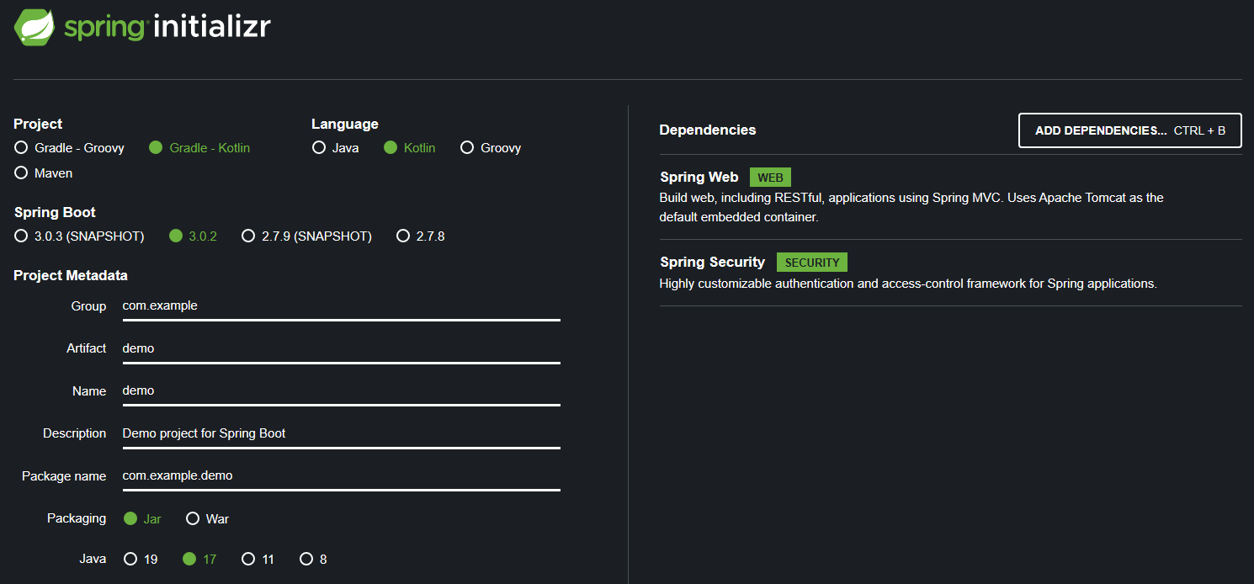
Task: Select Maven as project type
Action: (22, 173)
